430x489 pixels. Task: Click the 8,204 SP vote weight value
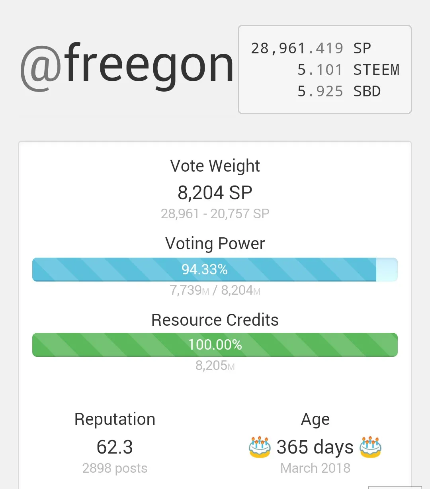215,193
